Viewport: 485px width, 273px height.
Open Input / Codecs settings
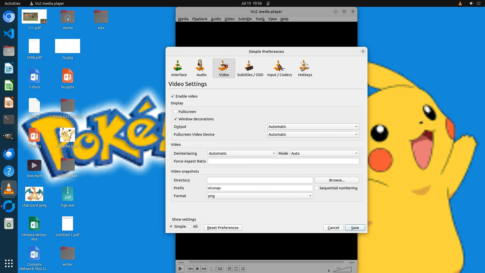279,68
